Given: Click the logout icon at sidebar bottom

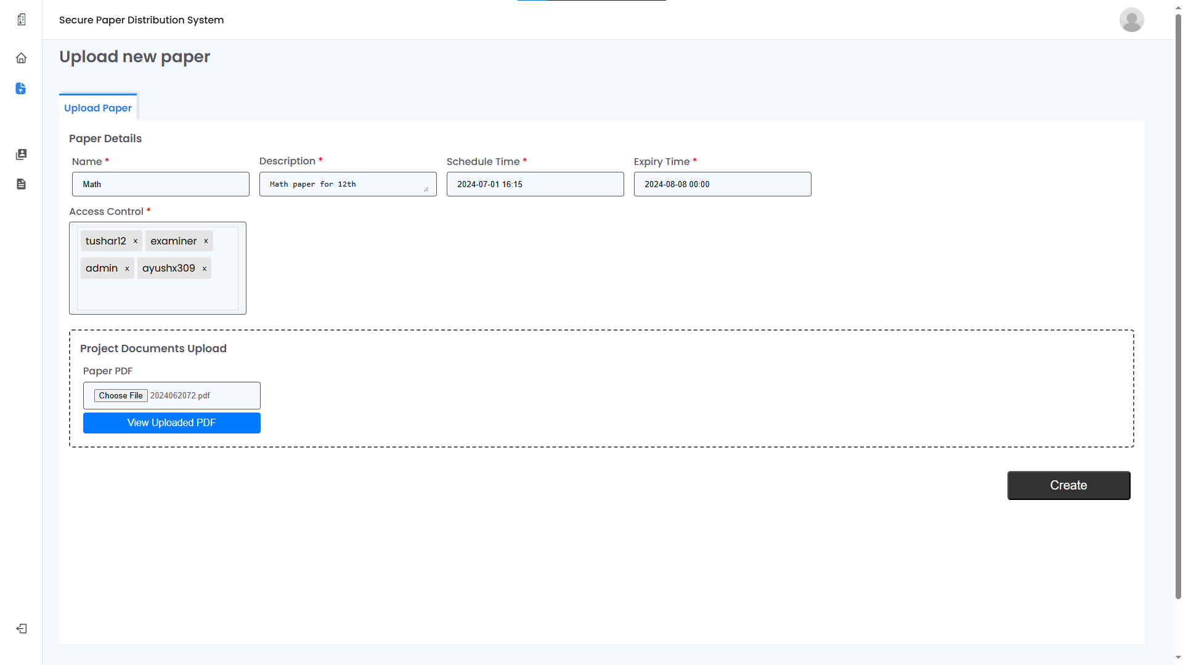Looking at the screenshot, I should coord(22,629).
